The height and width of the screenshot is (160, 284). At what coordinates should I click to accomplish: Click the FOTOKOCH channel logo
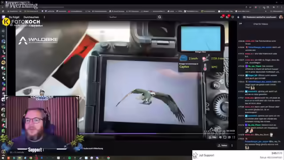click(x=21, y=22)
